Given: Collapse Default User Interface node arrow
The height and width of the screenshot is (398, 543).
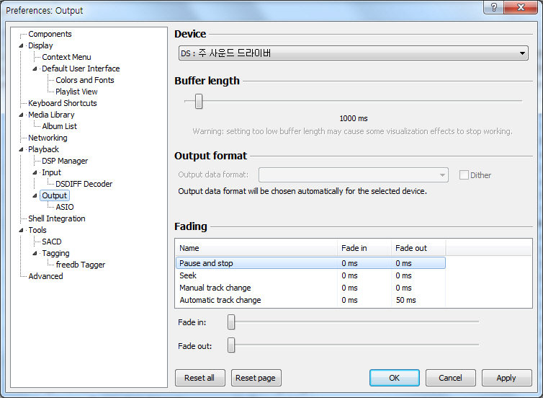Looking at the screenshot, I should 35,68.
